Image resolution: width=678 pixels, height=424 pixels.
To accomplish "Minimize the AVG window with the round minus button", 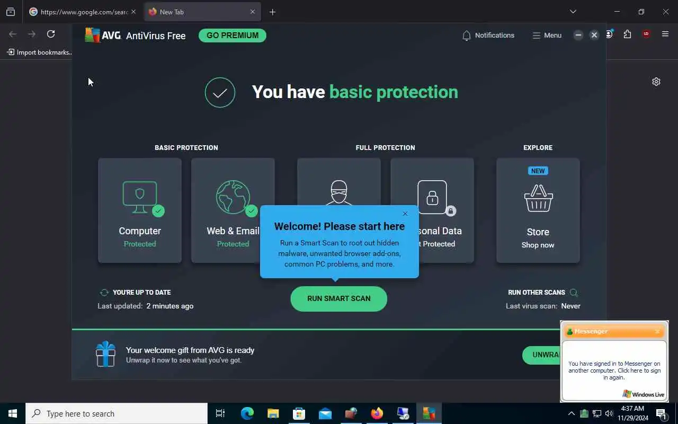I will click(578, 35).
